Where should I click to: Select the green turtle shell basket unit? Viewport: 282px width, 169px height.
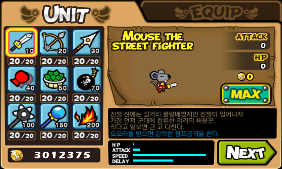(54, 80)
